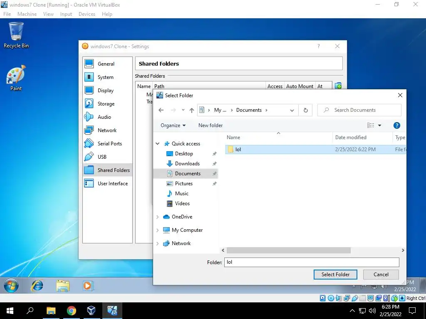Click the recording status bar indicator
Image resolution: width=426 pixels, height=319 pixels.
pos(379,298)
